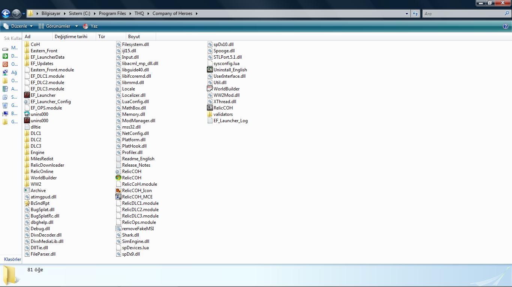Click the Yaz toolbar button label

click(x=94, y=26)
